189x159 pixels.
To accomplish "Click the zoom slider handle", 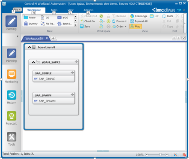I will pyautogui.click(x=160, y=155).
